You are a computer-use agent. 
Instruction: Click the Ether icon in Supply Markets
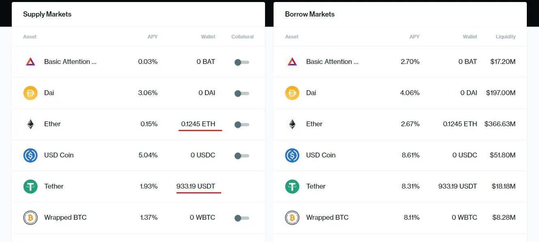click(30, 124)
